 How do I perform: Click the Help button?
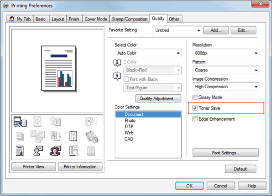tap(252, 186)
